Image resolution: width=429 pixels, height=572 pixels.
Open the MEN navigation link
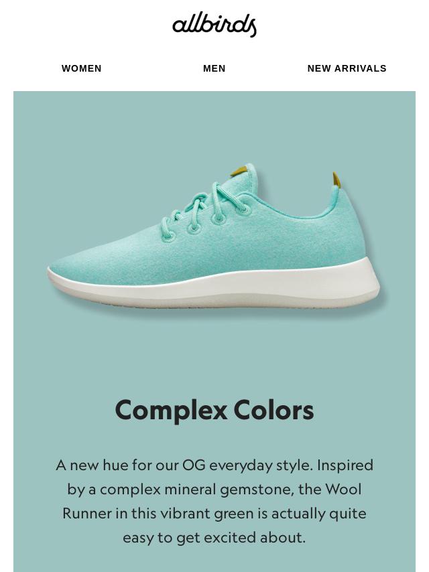214,68
